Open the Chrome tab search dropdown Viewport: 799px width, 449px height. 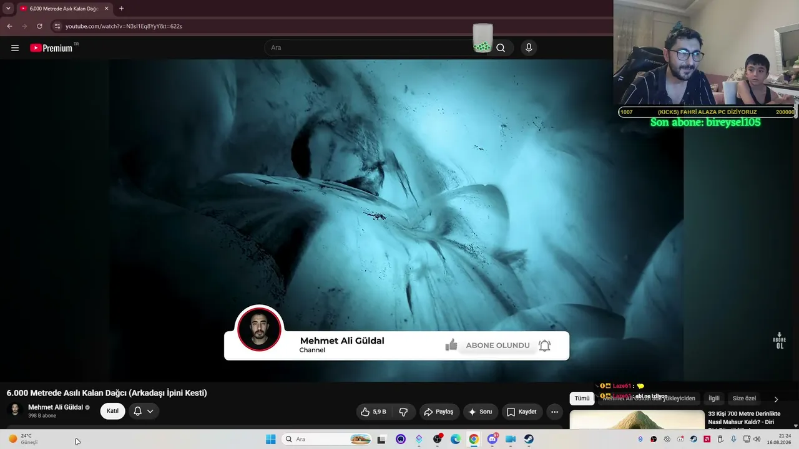[x=8, y=8]
